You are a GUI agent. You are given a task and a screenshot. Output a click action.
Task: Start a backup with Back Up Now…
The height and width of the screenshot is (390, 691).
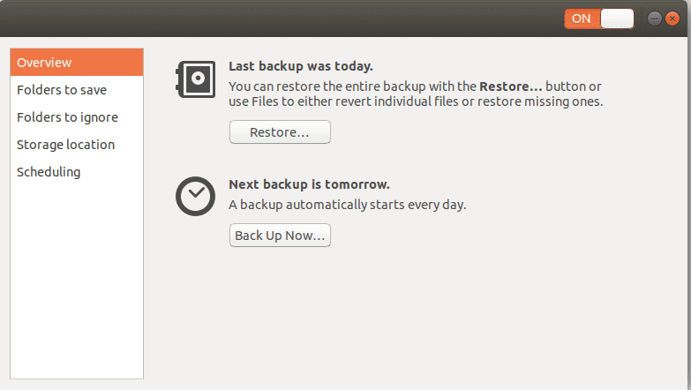[x=280, y=236]
